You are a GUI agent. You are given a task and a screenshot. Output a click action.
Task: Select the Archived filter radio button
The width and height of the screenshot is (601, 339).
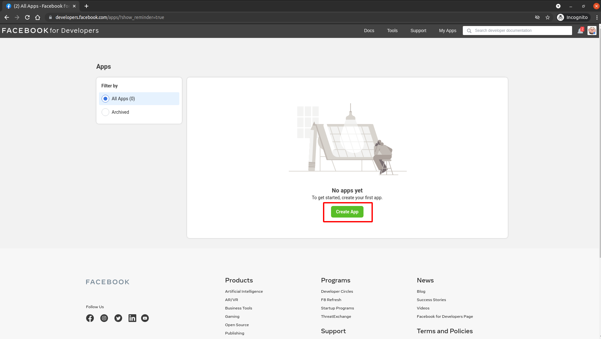[105, 112]
